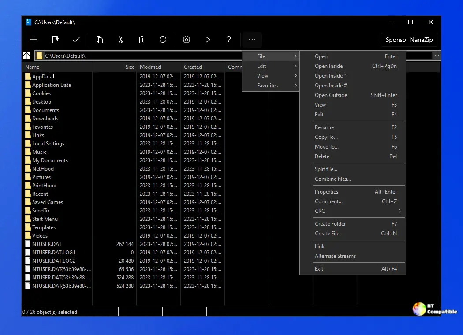Click the Sponsor NanaZip button
Image resolution: width=463 pixels, height=335 pixels.
point(409,40)
